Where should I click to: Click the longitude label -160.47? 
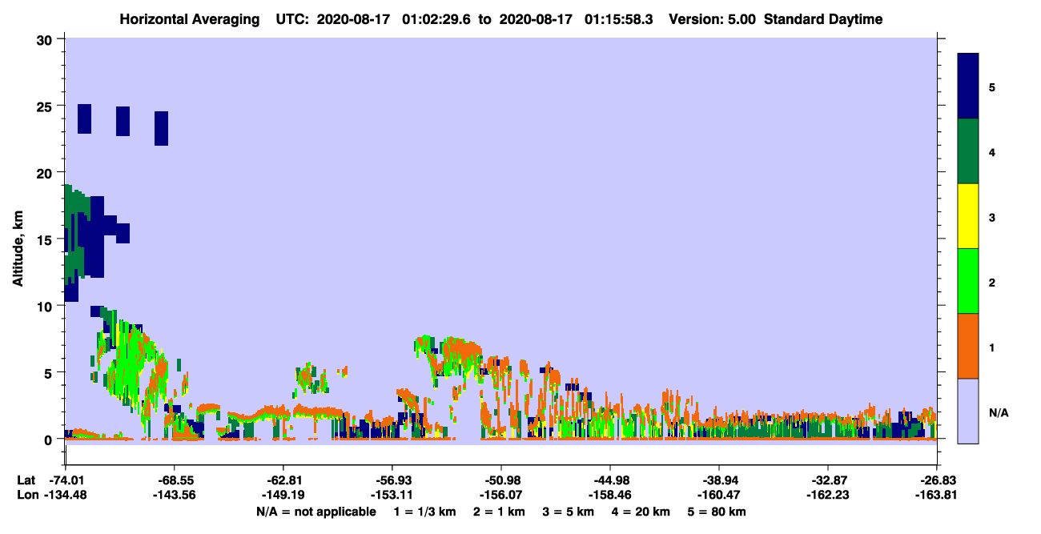click(x=718, y=495)
